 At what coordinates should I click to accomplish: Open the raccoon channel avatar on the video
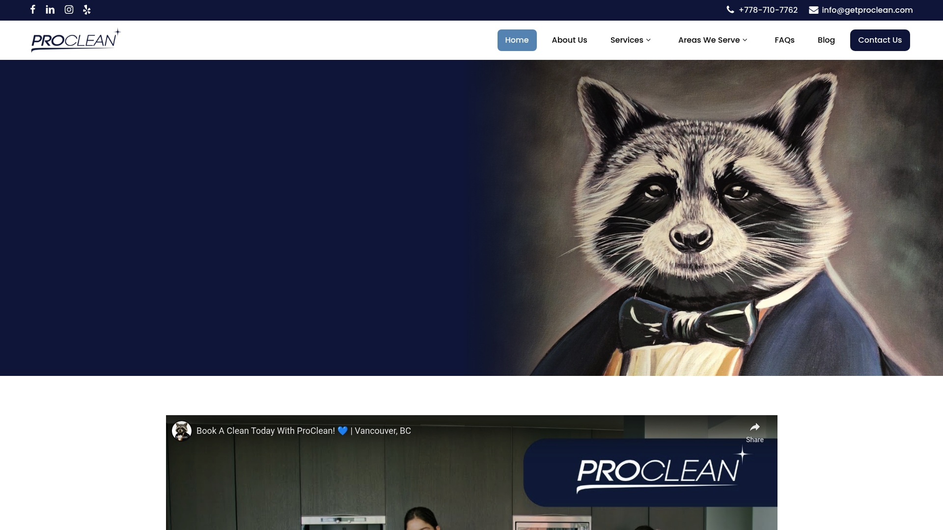pos(181,431)
